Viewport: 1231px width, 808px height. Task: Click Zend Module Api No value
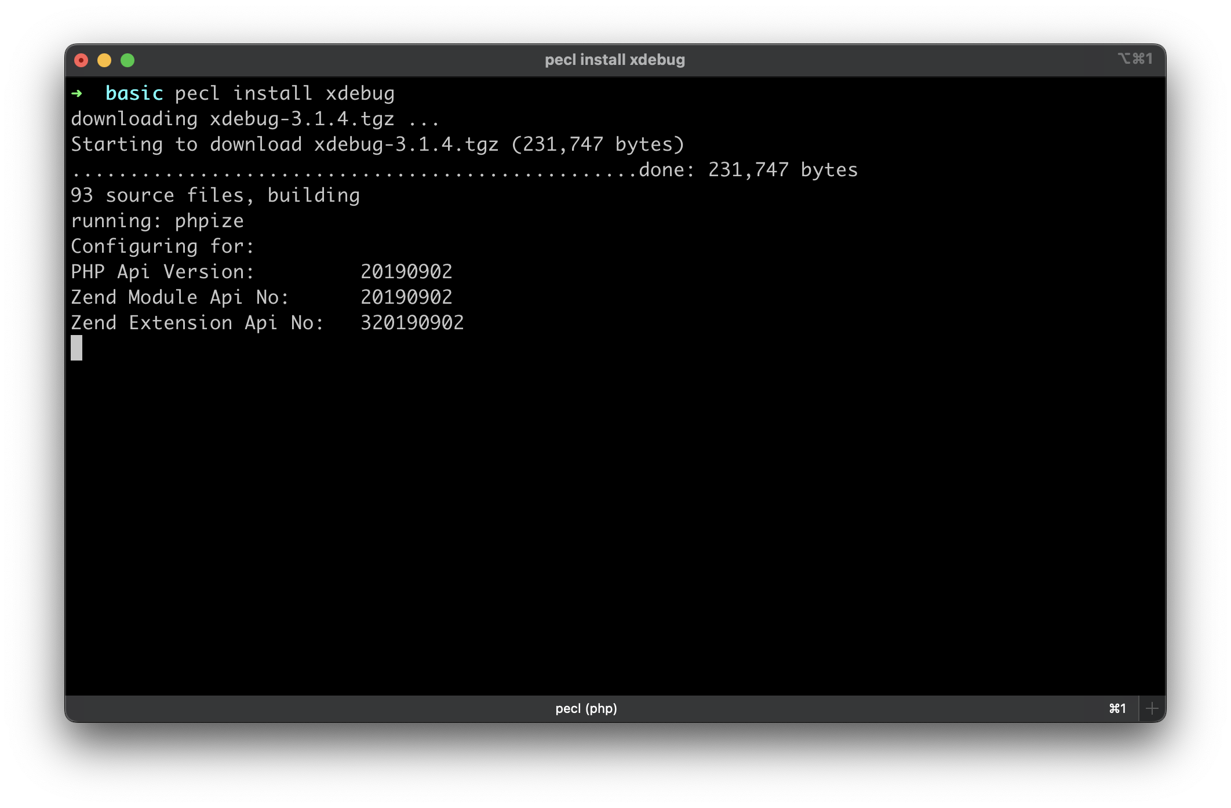(x=406, y=297)
